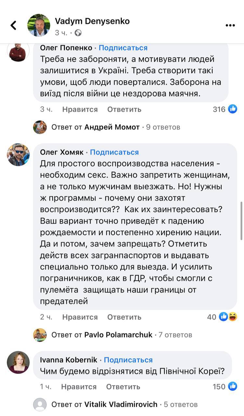Tap the globe audience icon
Screen dimensions: 244x416
pyautogui.click(x=78, y=33)
